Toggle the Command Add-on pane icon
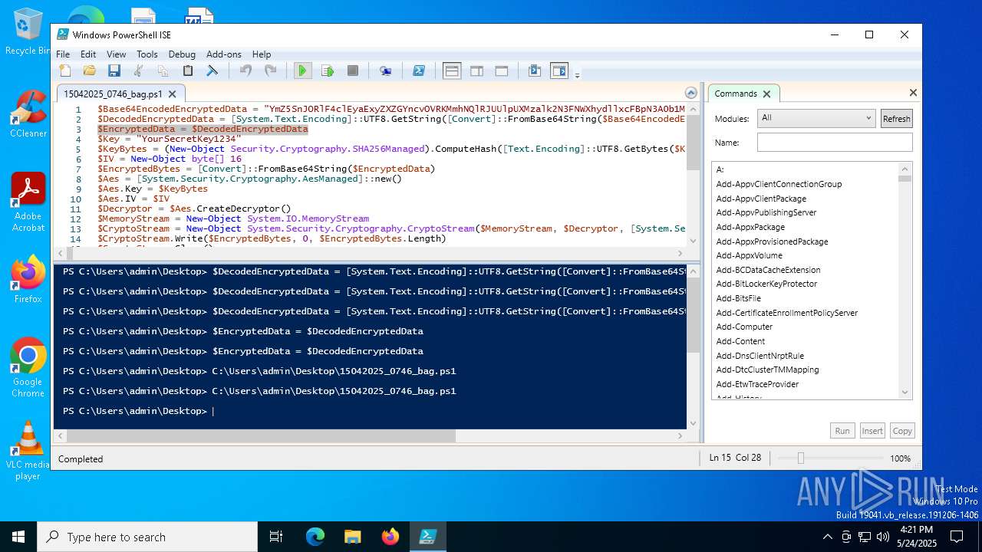Viewport: 982px width, 552px height. [559, 71]
